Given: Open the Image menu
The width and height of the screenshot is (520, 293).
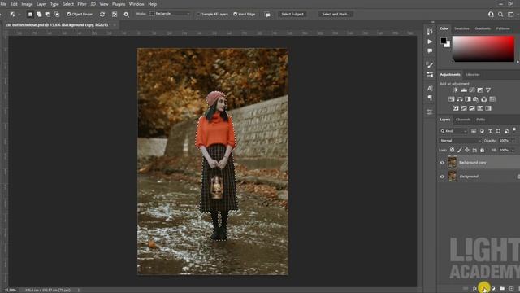Looking at the screenshot, I should point(27,4).
